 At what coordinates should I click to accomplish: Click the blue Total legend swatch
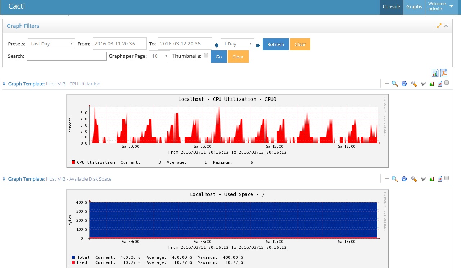pos(73,257)
